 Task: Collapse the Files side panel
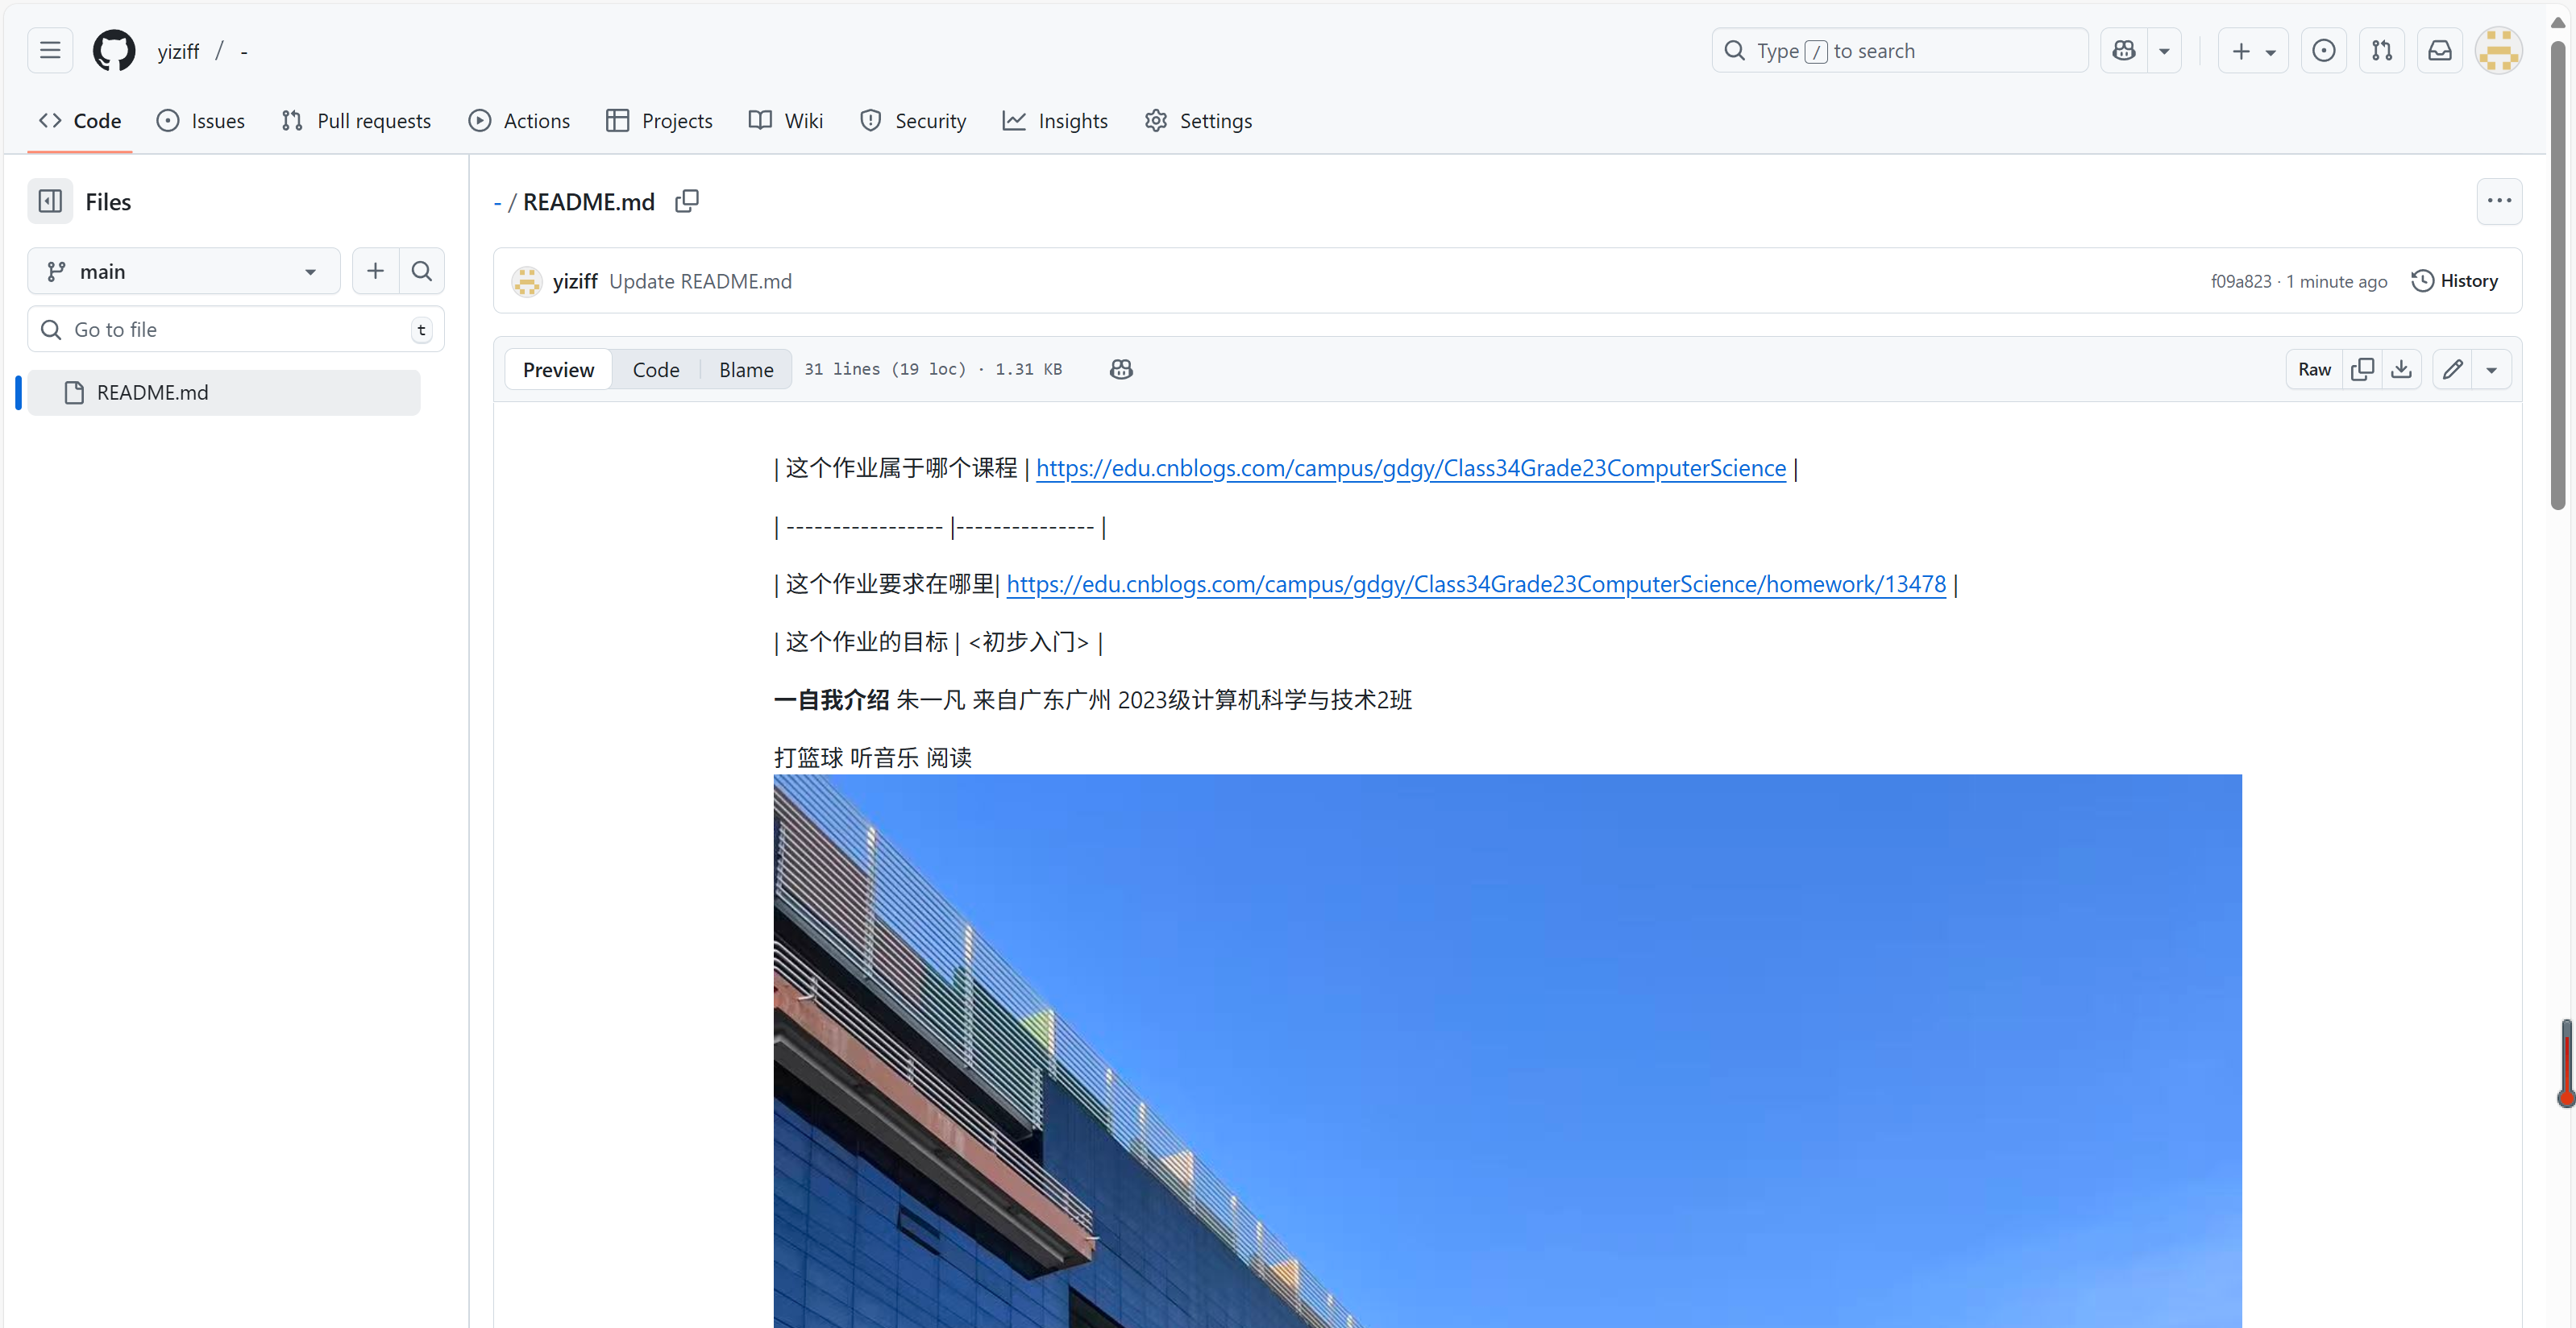click(x=50, y=201)
